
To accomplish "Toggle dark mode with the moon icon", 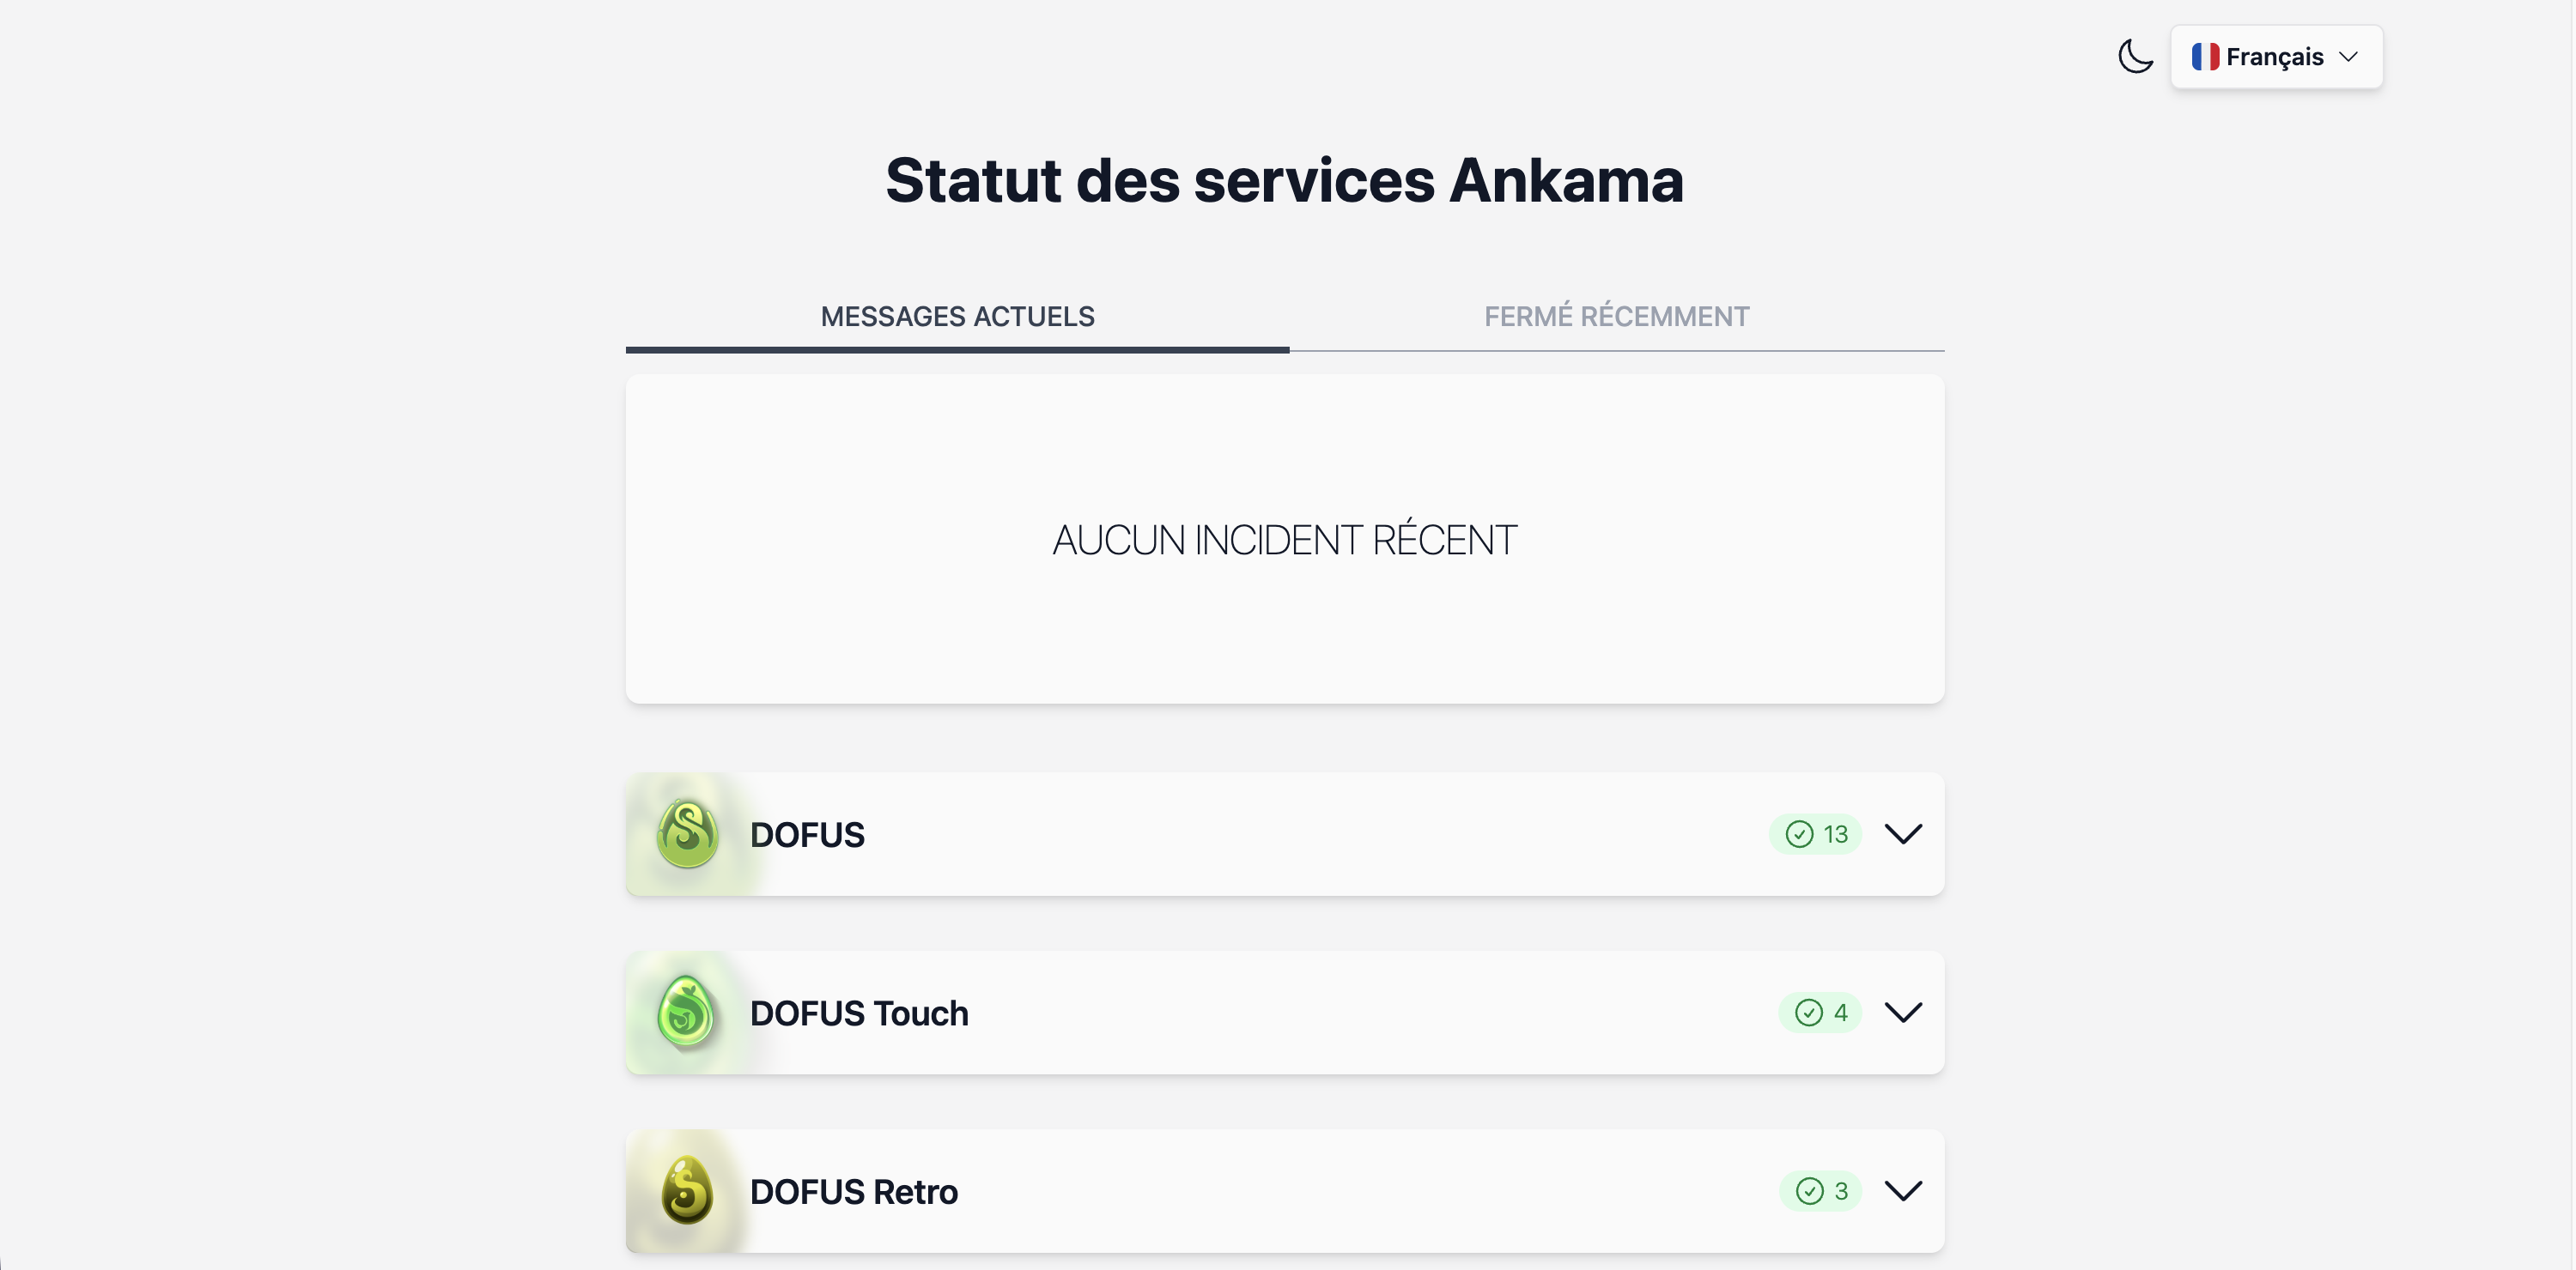I will [x=2135, y=56].
